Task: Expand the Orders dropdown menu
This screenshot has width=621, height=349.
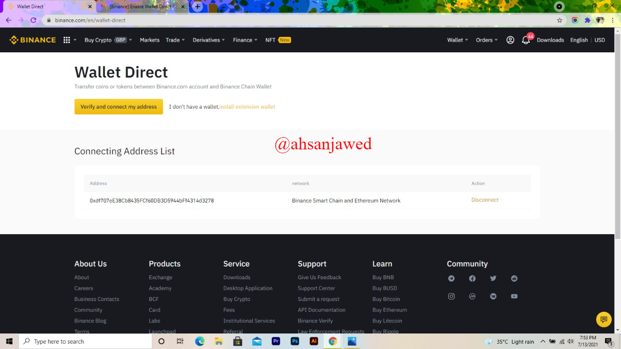Action: pos(487,40)
